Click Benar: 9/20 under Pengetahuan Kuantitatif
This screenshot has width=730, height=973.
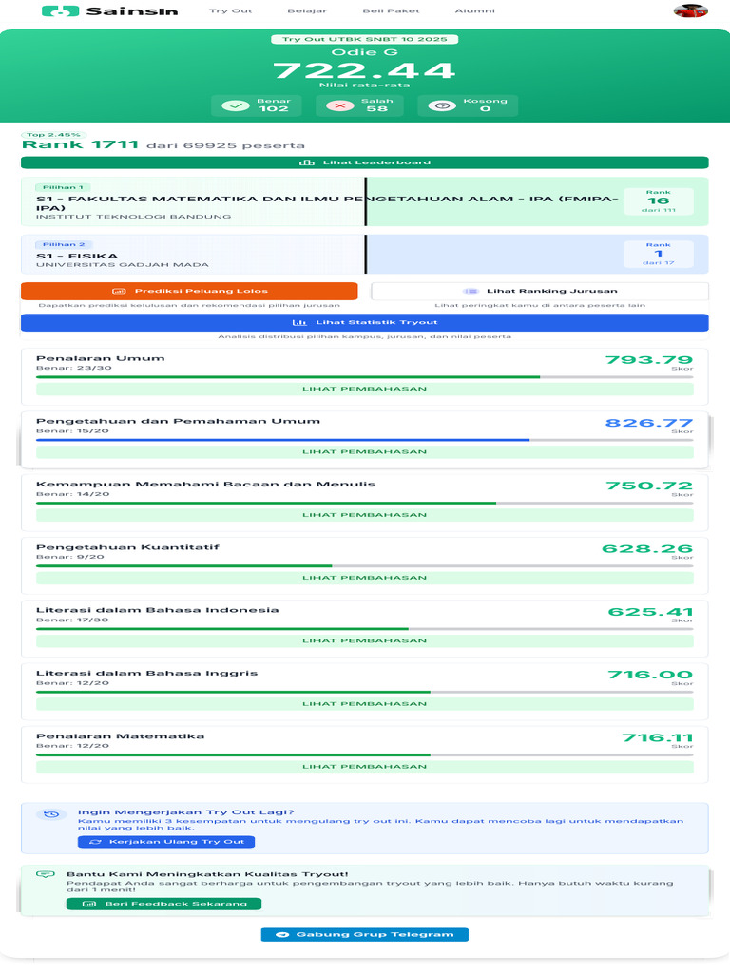click(70, 557)
